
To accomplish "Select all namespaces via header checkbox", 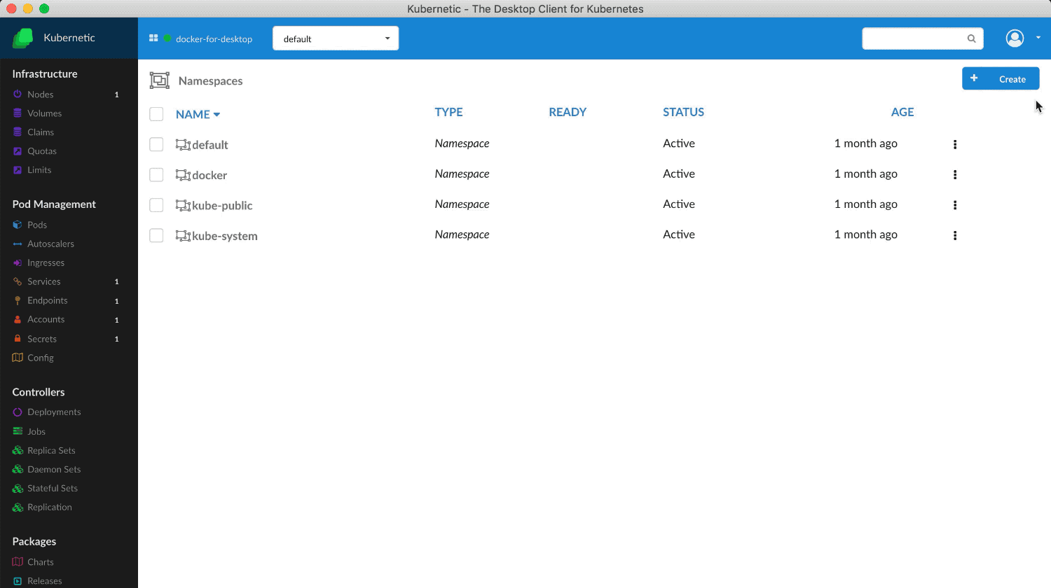I will coord(156,113).
